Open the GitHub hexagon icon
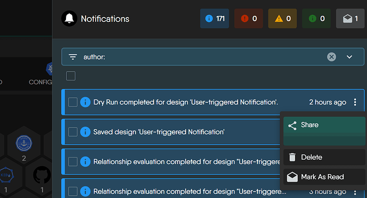This screenshot has height=198, width=367. [x=42, y=175]
